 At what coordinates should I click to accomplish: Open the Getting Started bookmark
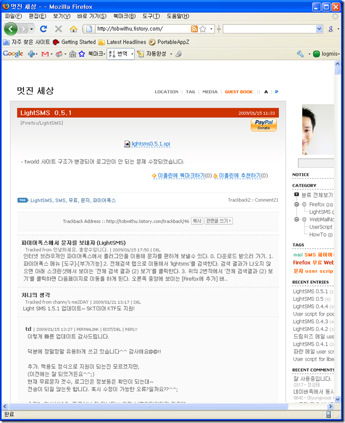tap(74, 42)
